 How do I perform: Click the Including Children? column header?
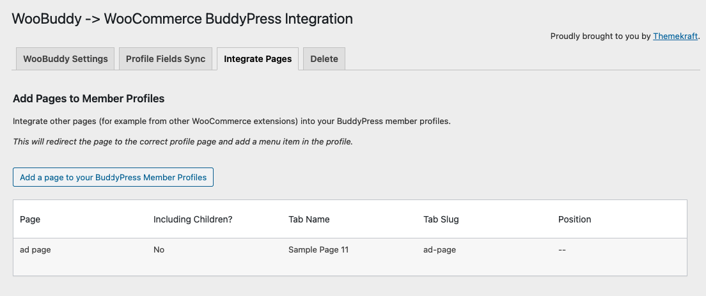192,219
